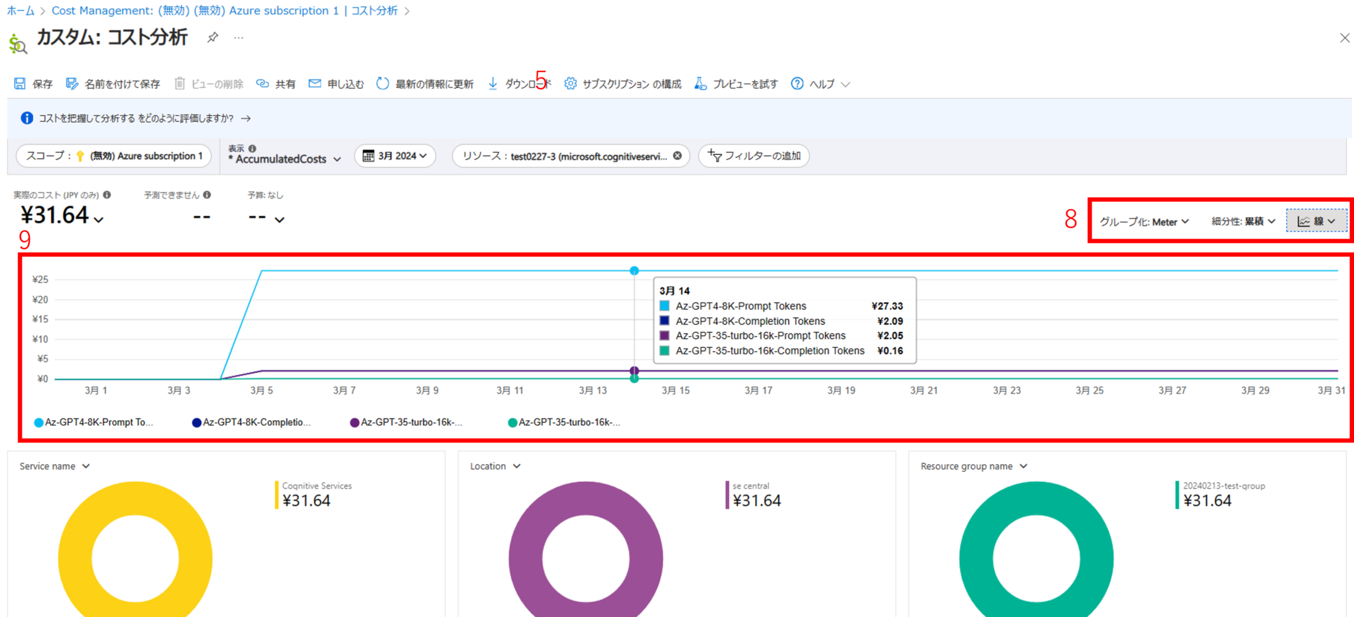This screenshot has height=617, width=1354.
Task: Open the グループ化: Meter dropdown
Action: [x=1145, y=222]
